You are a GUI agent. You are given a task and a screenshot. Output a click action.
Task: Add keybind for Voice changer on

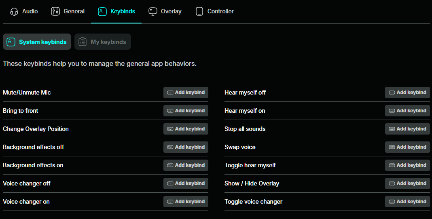click(186, 201)
